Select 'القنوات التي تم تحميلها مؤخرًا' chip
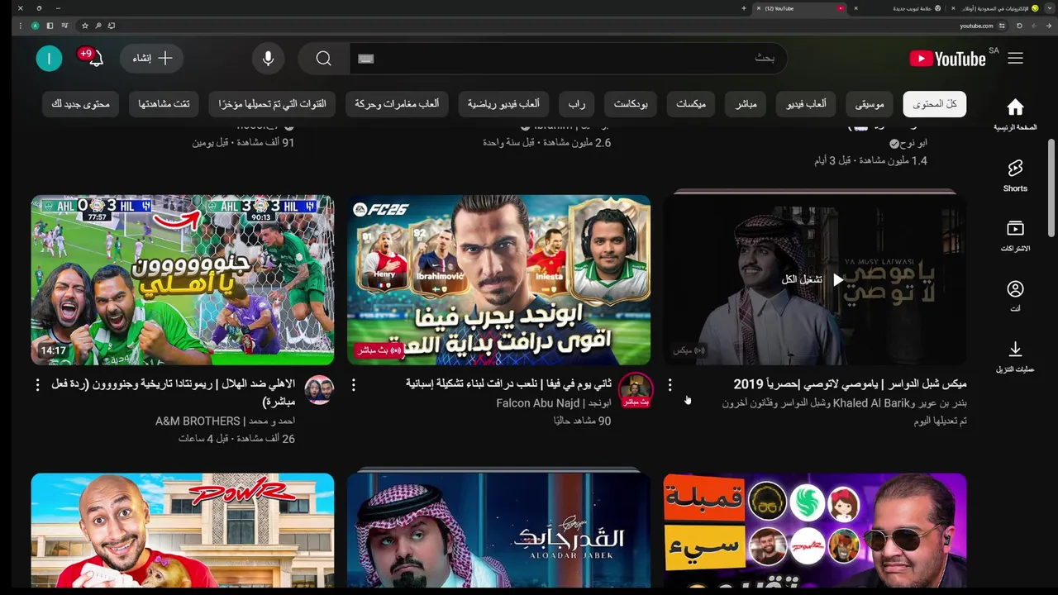This screenshot has width=1058, height=595. pos(273,104)
